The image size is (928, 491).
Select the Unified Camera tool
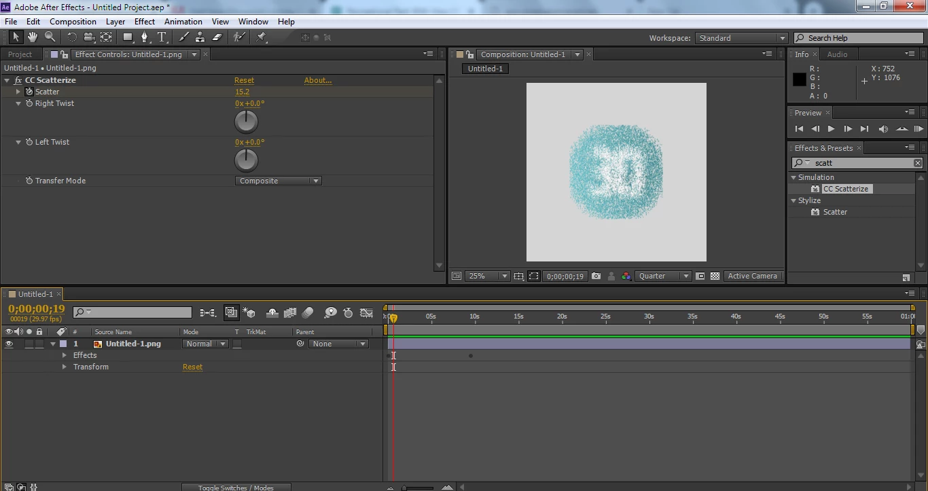pyautogui.click(x=89, y=37)
